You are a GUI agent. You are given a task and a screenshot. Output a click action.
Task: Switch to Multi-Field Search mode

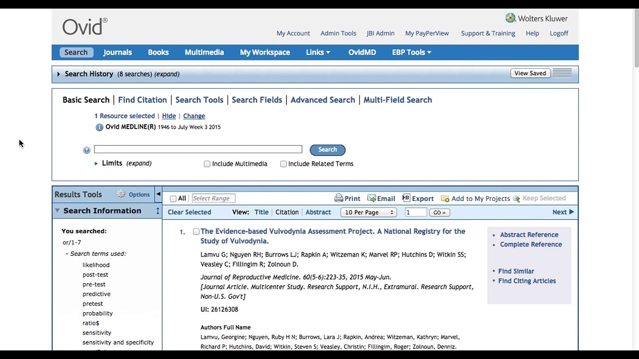[397, 100]
